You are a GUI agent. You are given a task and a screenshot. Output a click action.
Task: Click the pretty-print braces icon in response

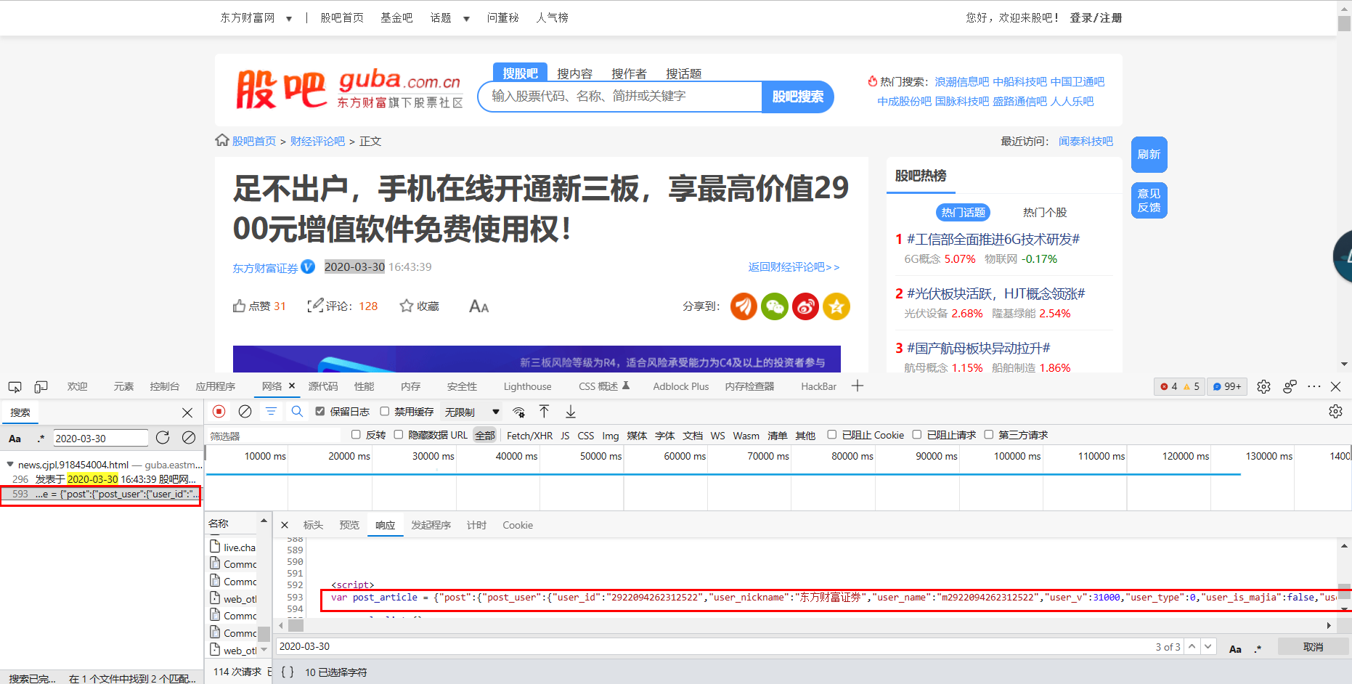tap(288, 672)
